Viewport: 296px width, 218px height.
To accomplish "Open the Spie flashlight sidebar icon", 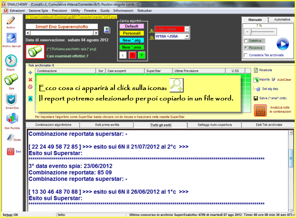I will tap(11, 80).
